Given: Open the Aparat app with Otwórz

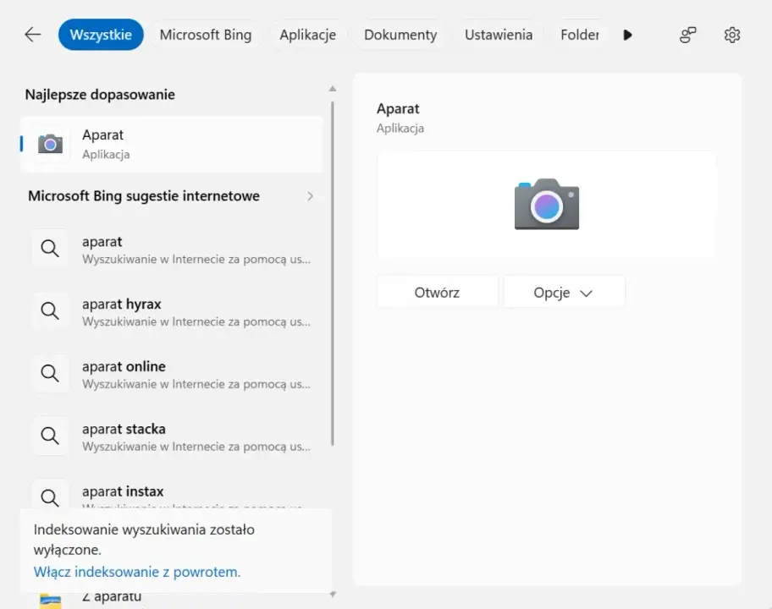Looking at the screenshot, I should [437, 292].
